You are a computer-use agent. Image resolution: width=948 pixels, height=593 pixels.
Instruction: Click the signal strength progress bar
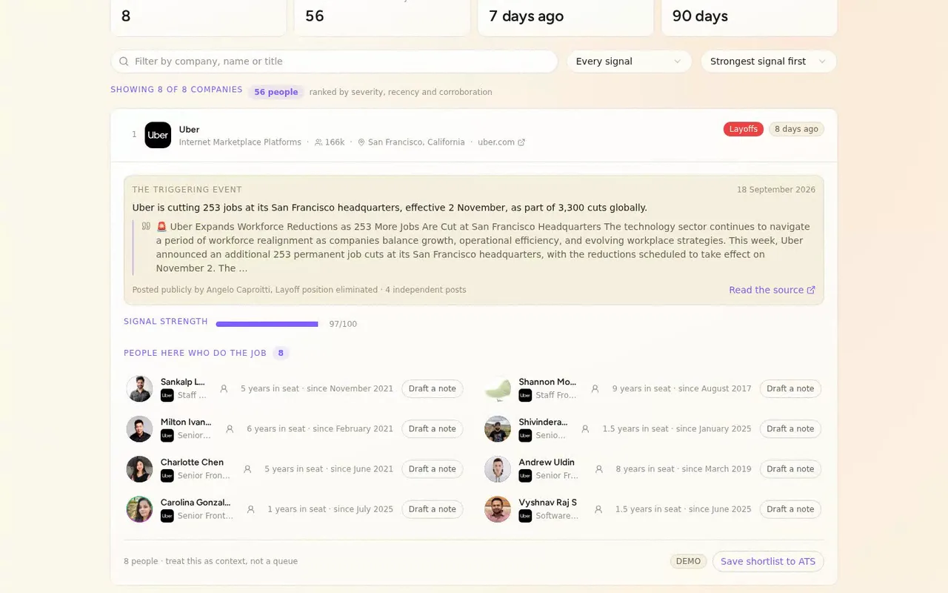pos(267,324)
